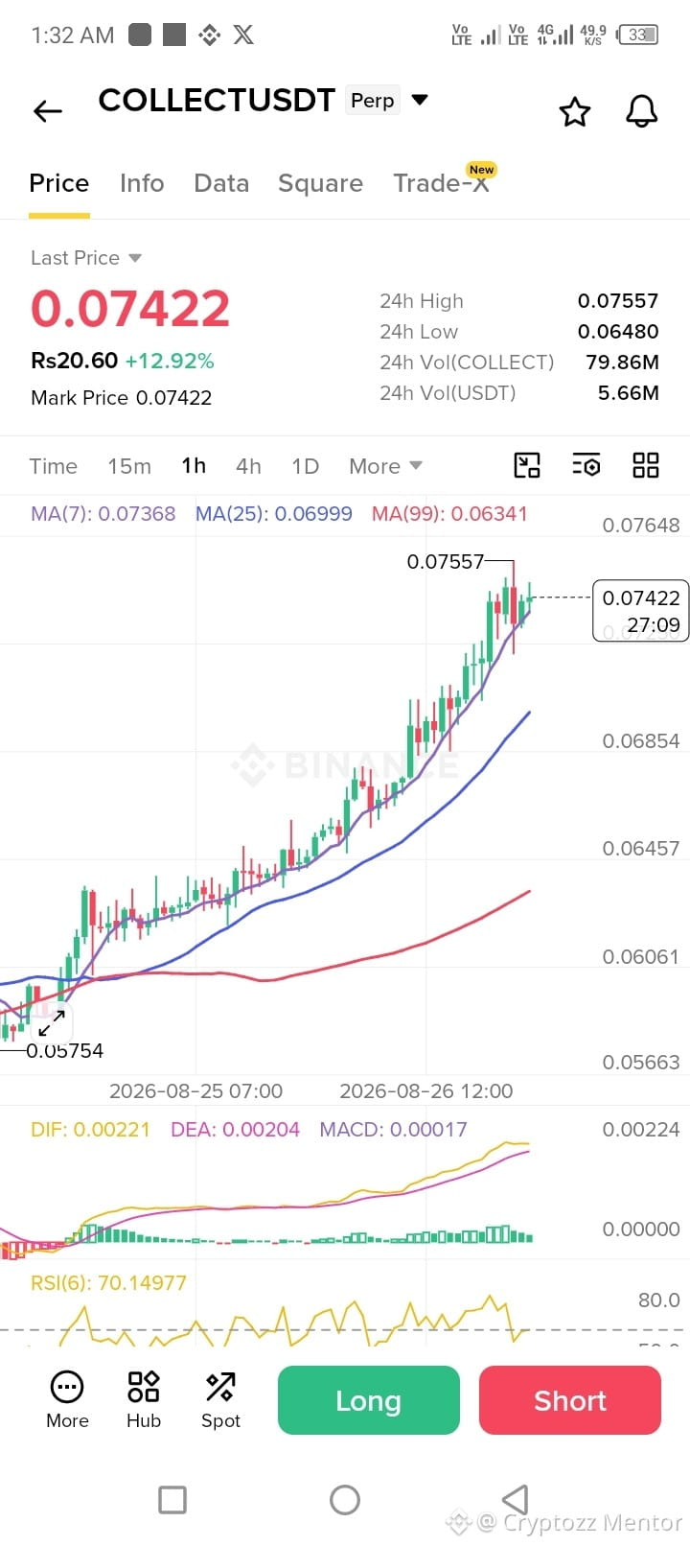Viewport: 690px width, 1546px height.
Task: Tap the Binance notification icon in status bar
Action: tap(209, 35)
